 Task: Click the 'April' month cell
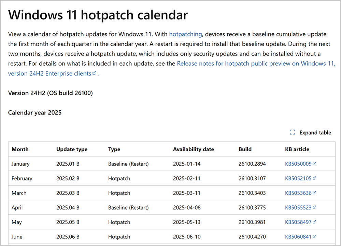pyautogui.click(x=17, y=207)
